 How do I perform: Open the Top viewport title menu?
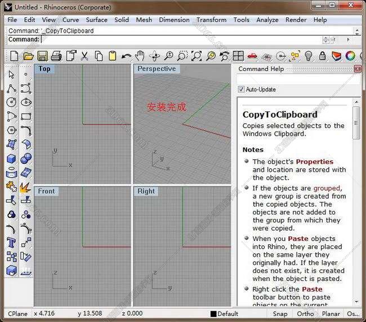coord(44,69)
